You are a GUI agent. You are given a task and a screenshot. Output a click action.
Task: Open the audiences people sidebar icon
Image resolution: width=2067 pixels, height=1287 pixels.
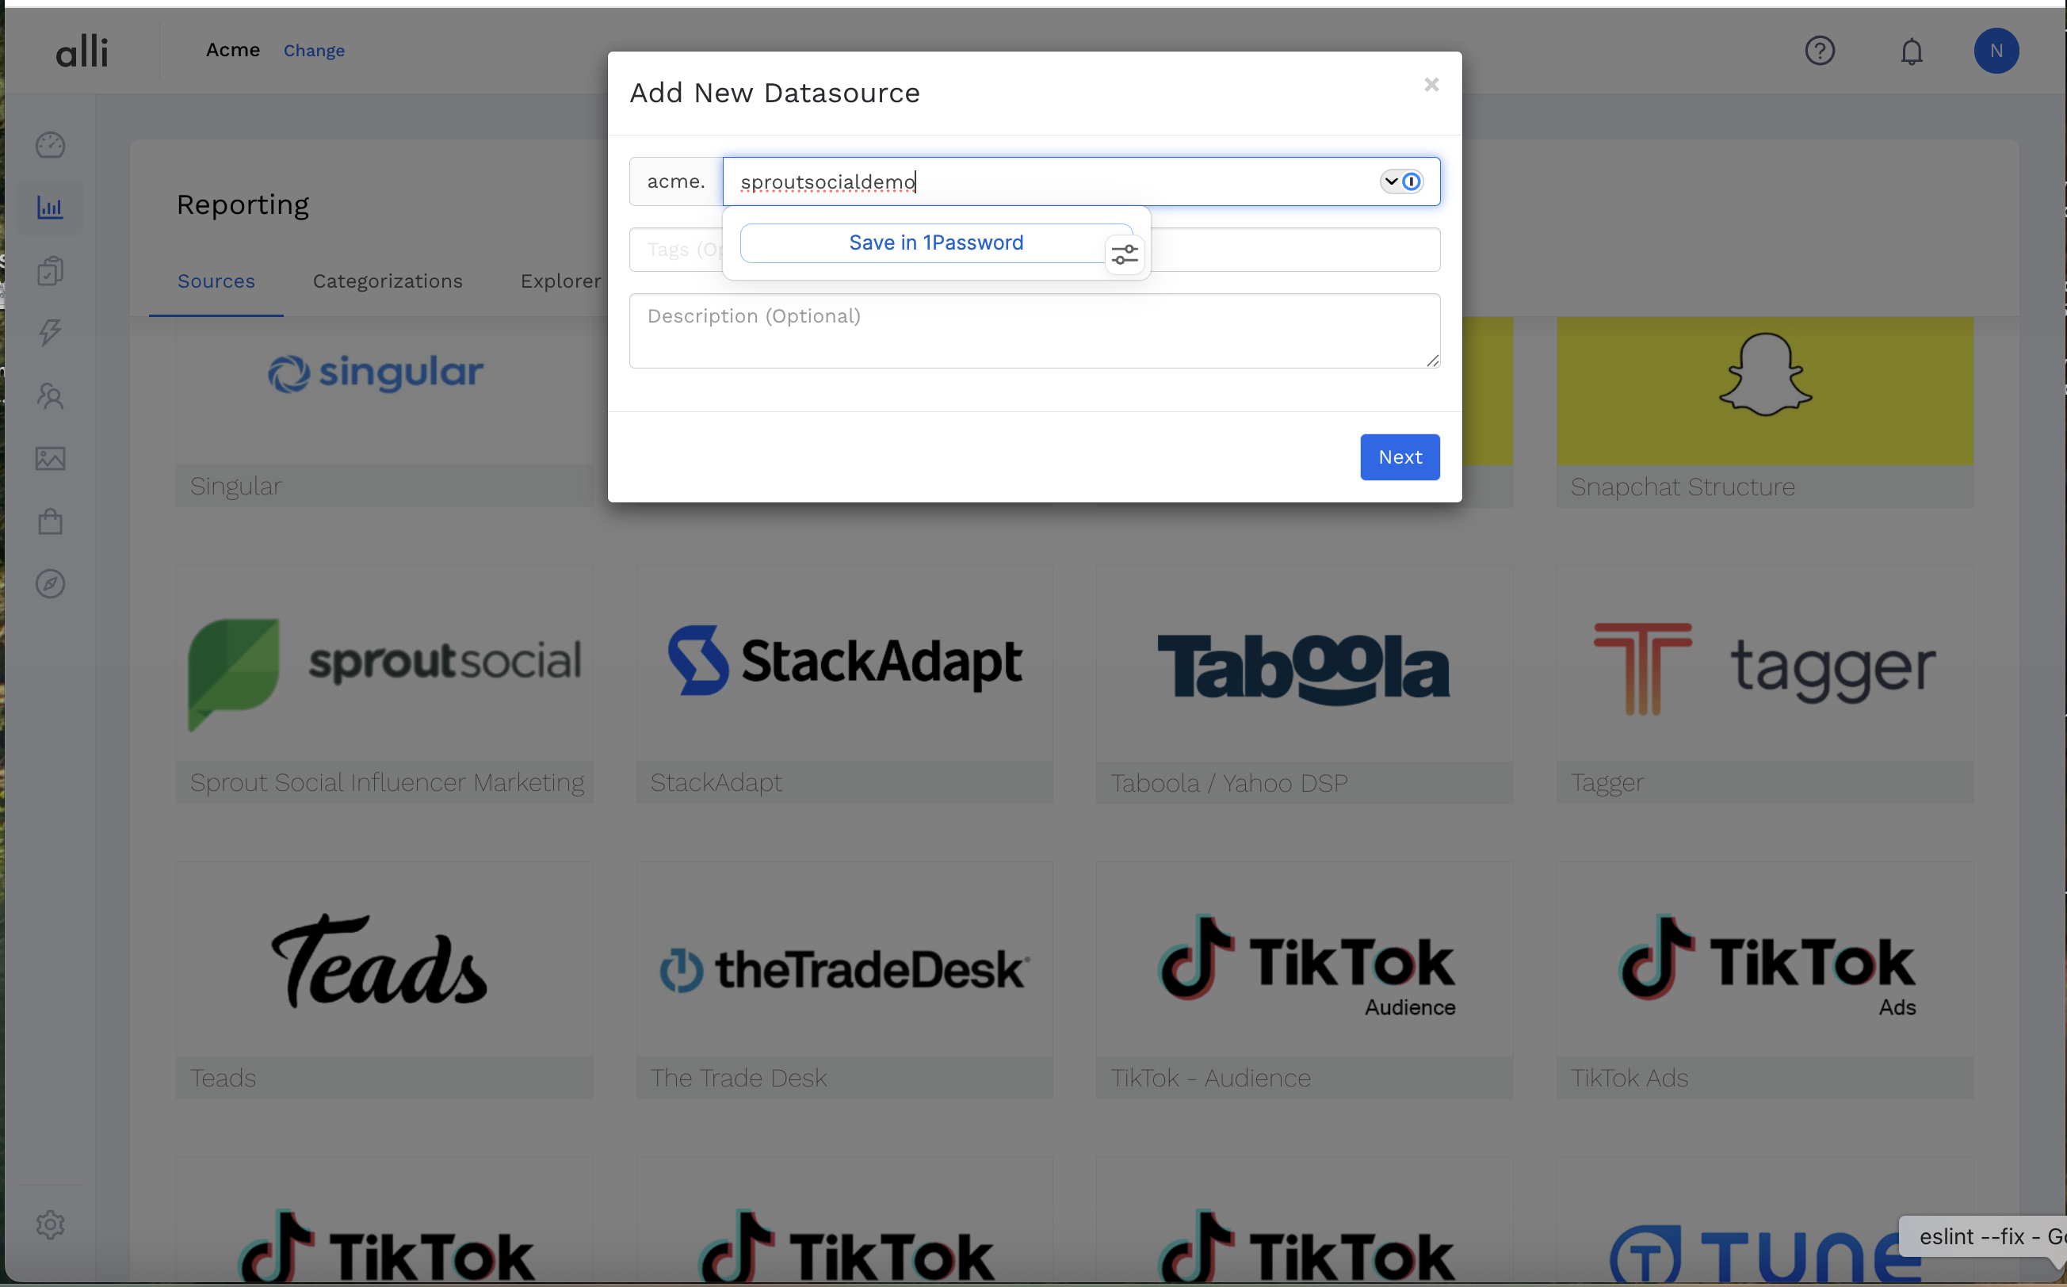pyautogui.click(x=50, y=395)
